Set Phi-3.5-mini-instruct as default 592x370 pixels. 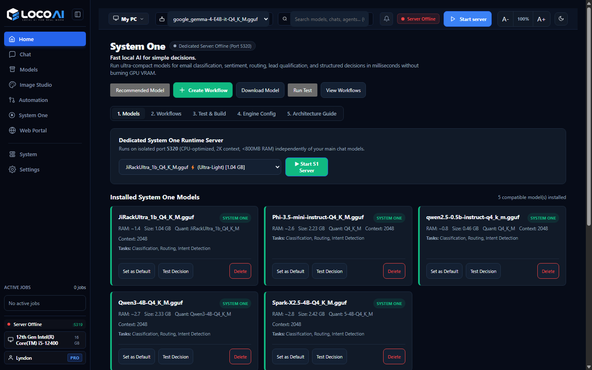tap(290, 271)
